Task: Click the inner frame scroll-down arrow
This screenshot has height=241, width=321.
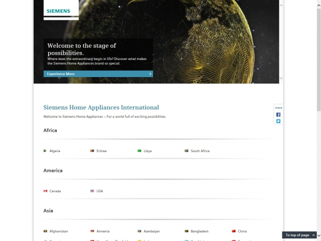Action: coord(281,78)
